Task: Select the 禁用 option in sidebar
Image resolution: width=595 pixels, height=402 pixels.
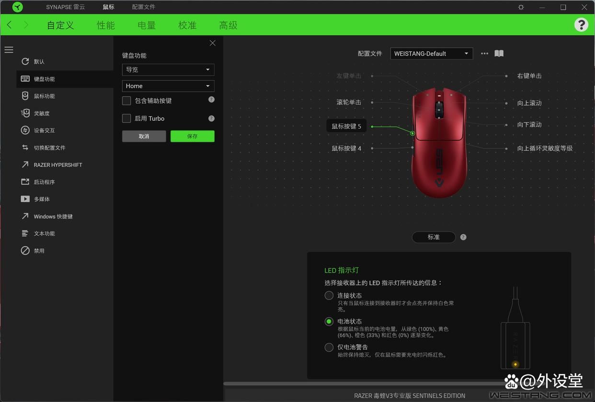Action: [x=39, y=250]
